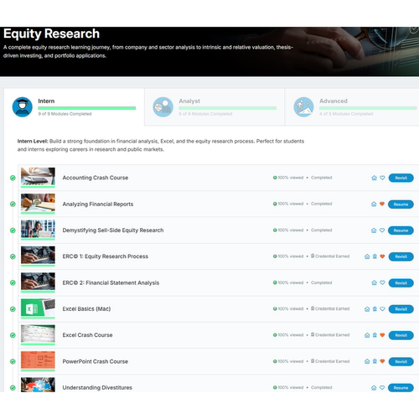The height and width of the screenshot is (419, 419).
Task: Click the home icon in Understanding Divestitures row
Action: pos(374,388)
